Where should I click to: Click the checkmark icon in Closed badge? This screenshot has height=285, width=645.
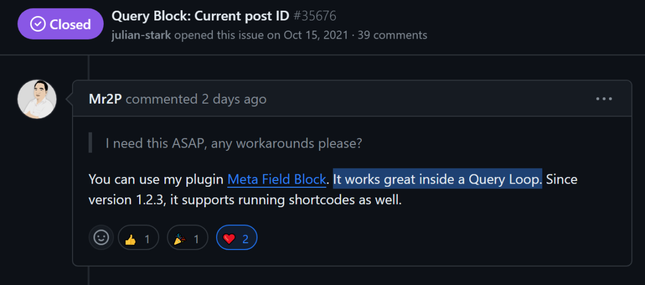[38, 24]
